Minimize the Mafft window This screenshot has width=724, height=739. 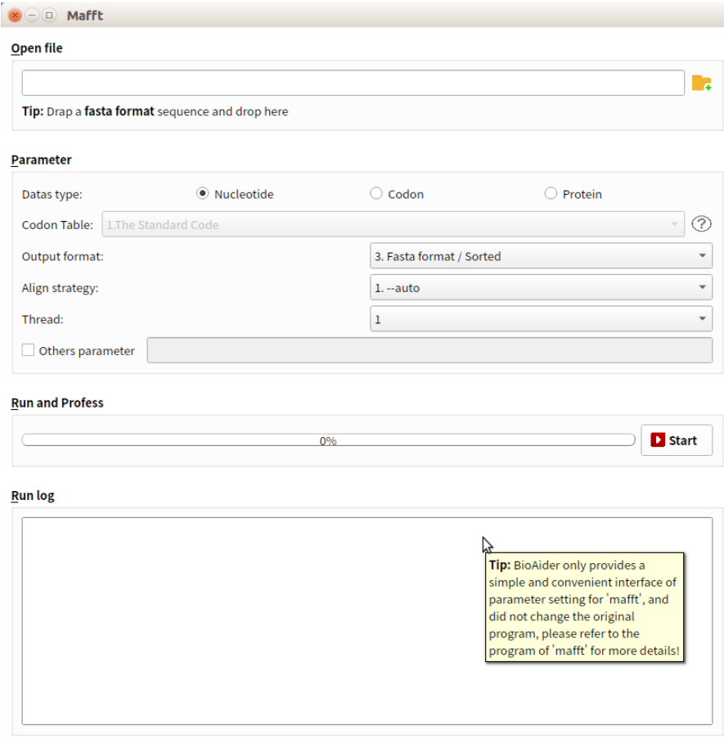pyautogui.click(x=32, y=15)
